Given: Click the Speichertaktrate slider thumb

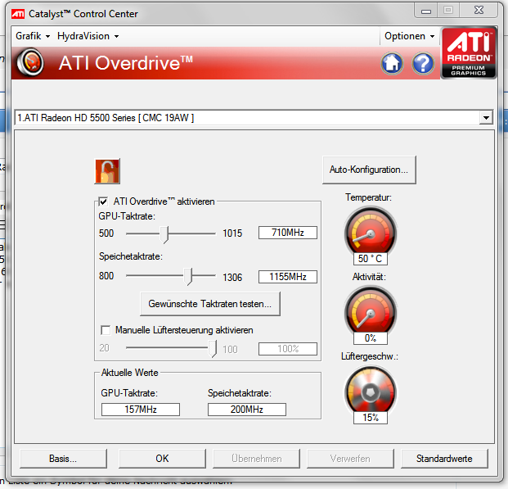Looking at the screenshot, I should [x=188, y=277].
